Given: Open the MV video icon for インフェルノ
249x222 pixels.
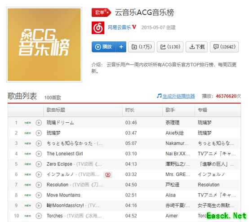Looking at the screenshot, I should [x=108, y=175].
